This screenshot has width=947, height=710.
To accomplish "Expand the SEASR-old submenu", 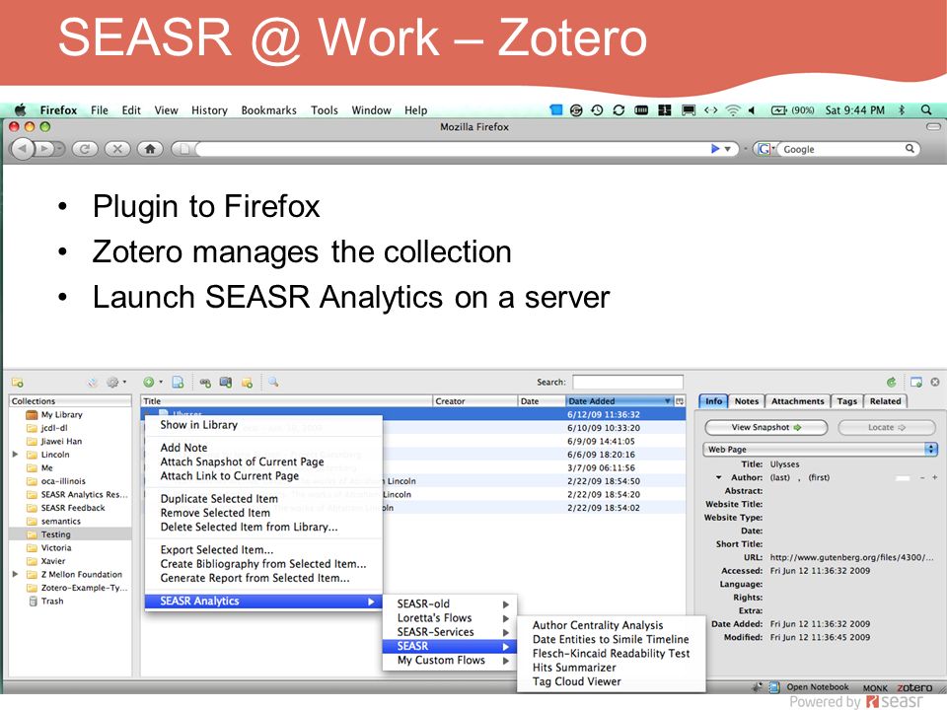I will [x=450, y=603].
